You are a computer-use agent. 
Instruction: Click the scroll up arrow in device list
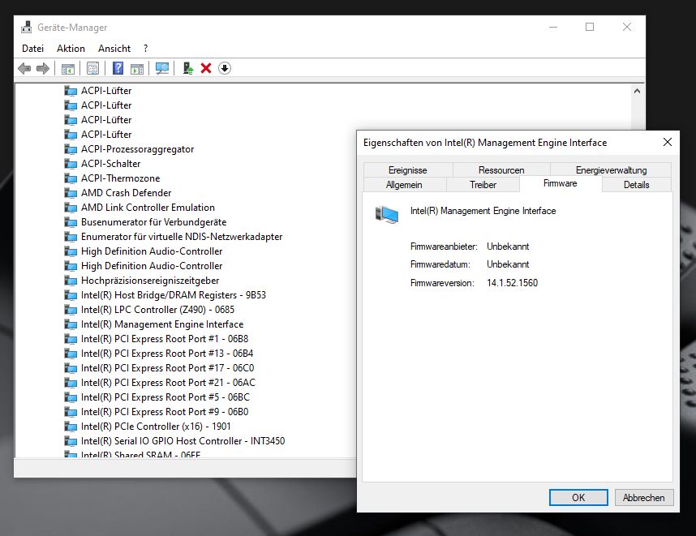coord(637,91)
